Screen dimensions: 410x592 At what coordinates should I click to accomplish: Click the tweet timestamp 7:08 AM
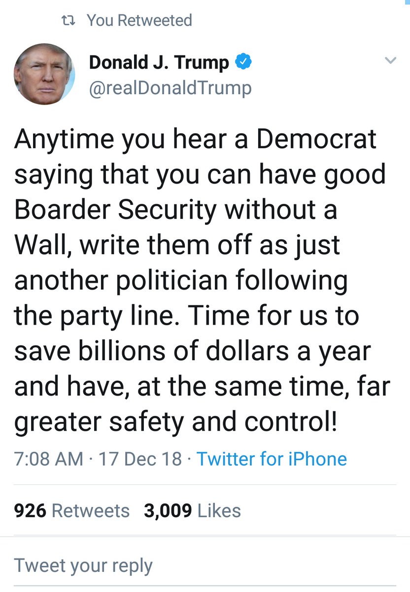tap(49, 459)
